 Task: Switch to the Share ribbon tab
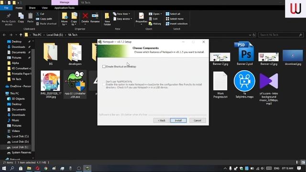32,8
